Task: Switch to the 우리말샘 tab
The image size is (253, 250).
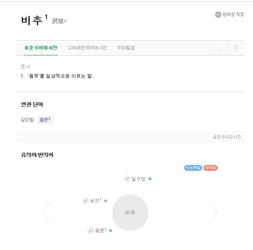Action: click(x=126, y=48)
